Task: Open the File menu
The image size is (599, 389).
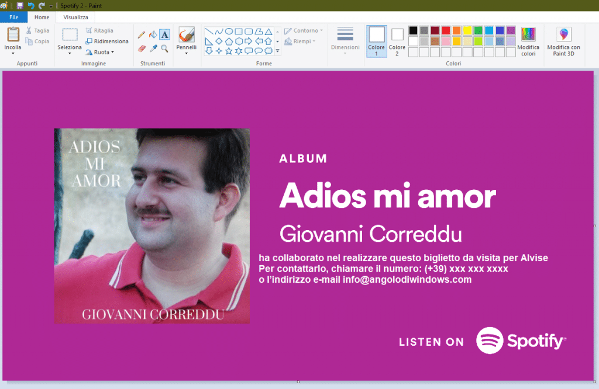Action: [14, 17]
